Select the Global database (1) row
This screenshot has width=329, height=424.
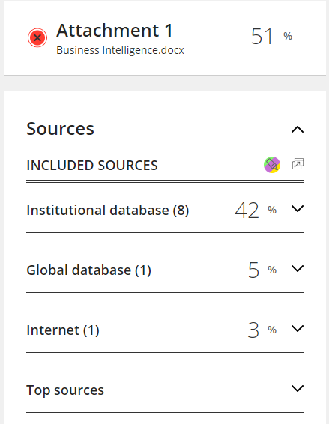click(x=165, y=270)
